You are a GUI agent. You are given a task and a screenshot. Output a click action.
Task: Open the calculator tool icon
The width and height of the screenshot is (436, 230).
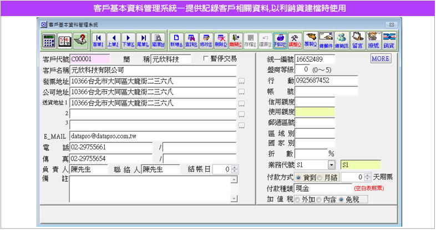tap(49, 40)
